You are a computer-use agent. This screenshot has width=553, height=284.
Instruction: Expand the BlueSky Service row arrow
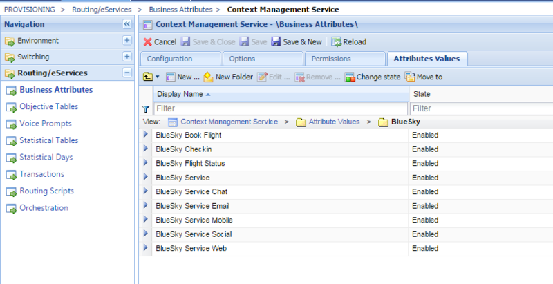[146, 176]
